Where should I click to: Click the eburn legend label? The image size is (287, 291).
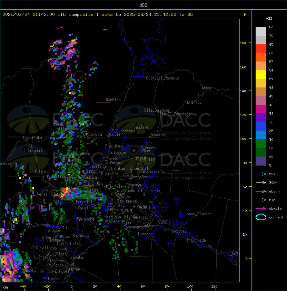[x=274, y=191]
